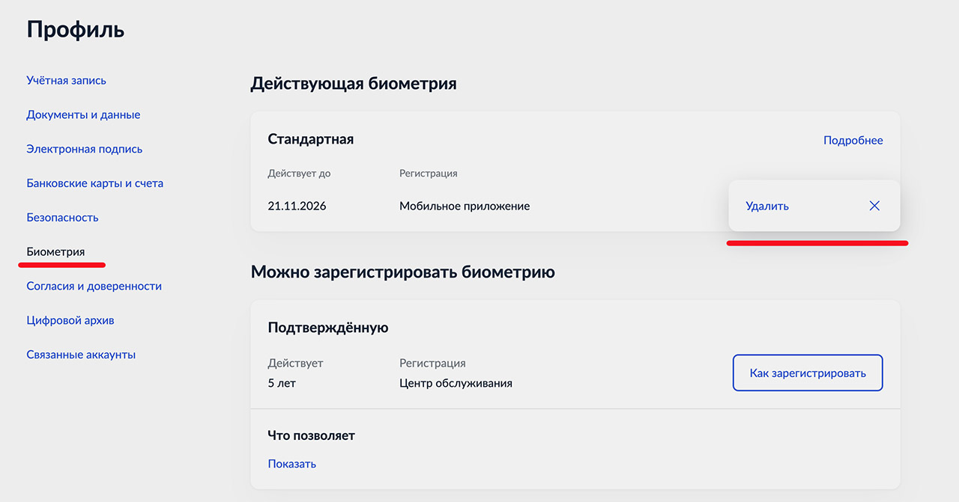959x502 pixels.
Task: Open the Безопасность settings
Action: click(62, 218)
